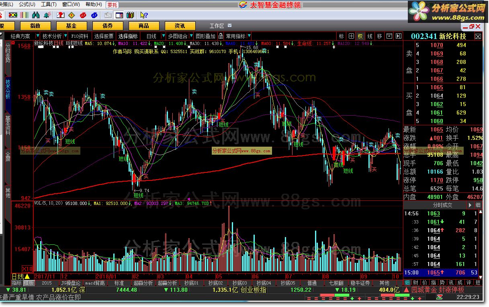Click the 园城黄金 封涨停板 news ticker
Image resolution: width=489 pixels, height=307 pixels.
(x=438, y=290)
